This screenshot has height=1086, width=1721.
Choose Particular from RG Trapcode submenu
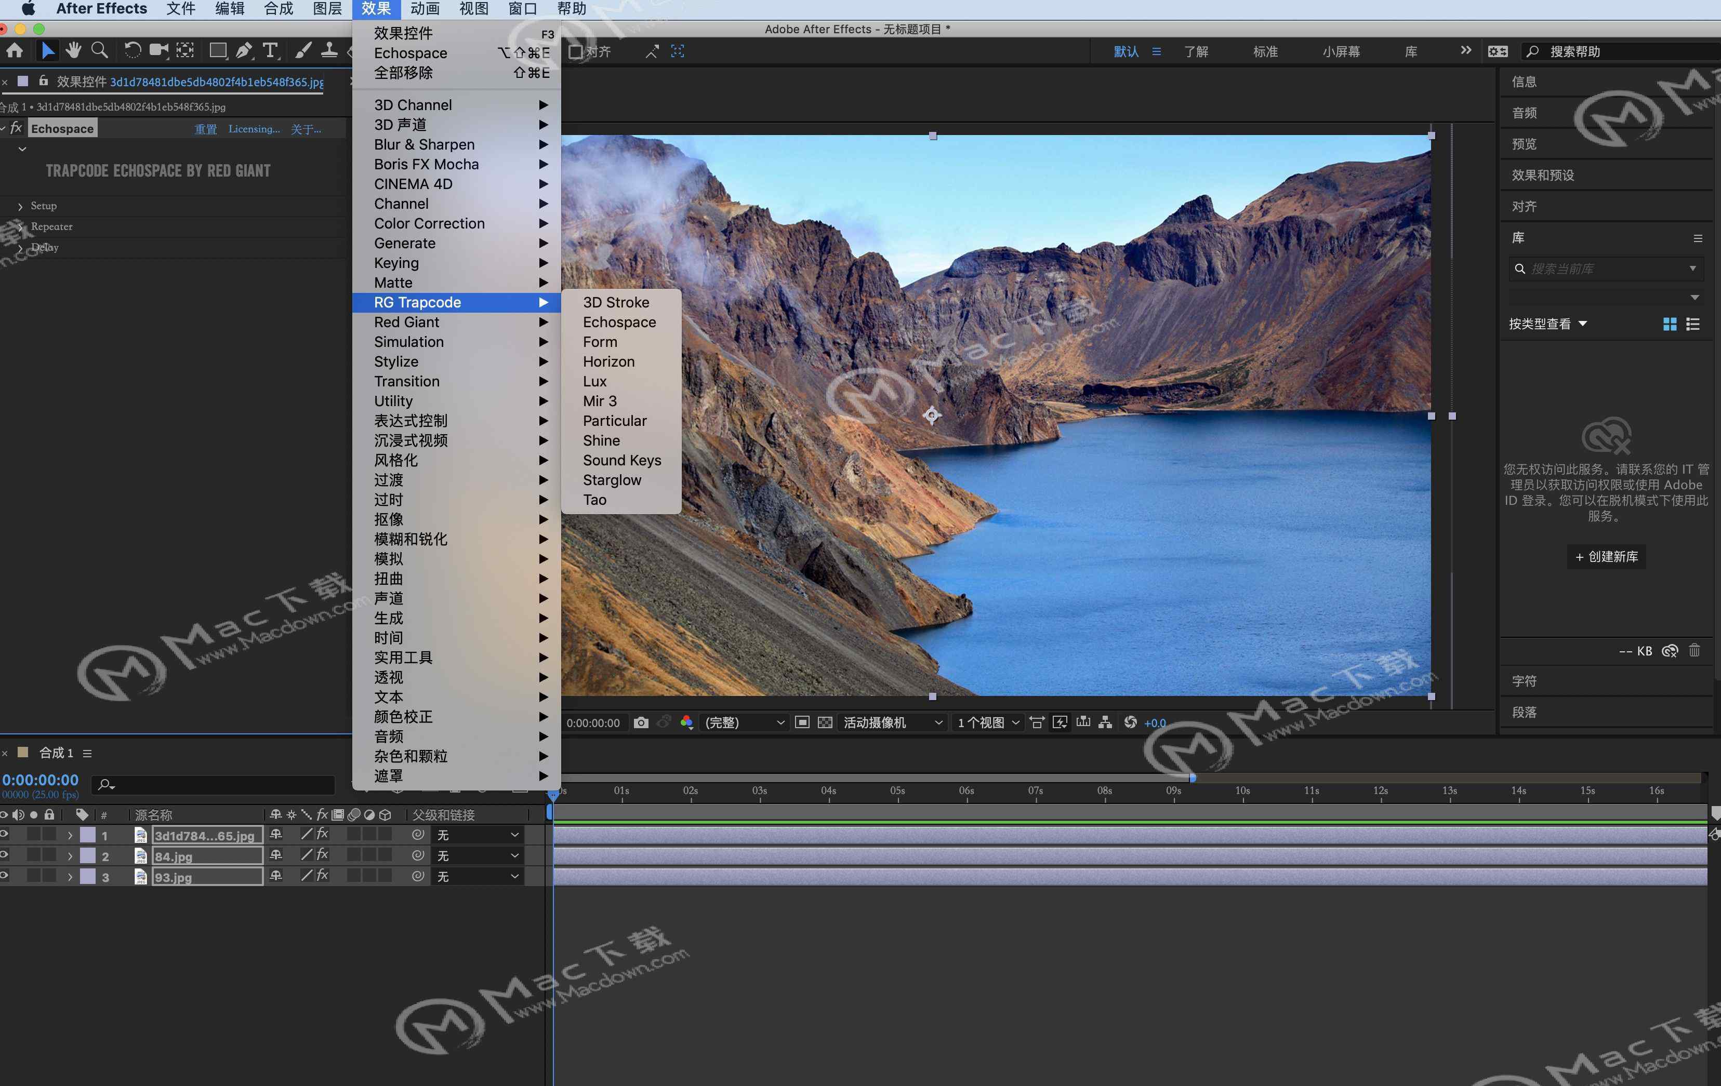click(x=614, y=421)
